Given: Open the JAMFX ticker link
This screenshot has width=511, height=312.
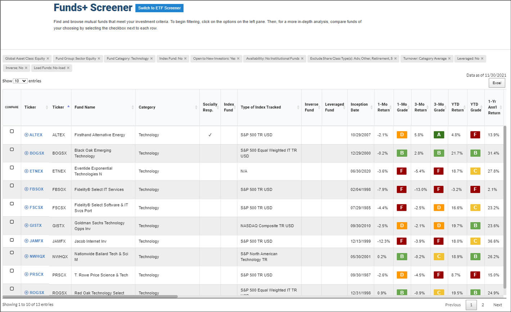Looking at the screenshot, I should [x=36, y=241].
